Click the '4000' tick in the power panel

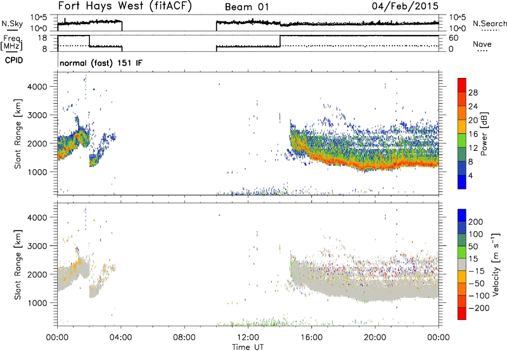tap(37, 87)
